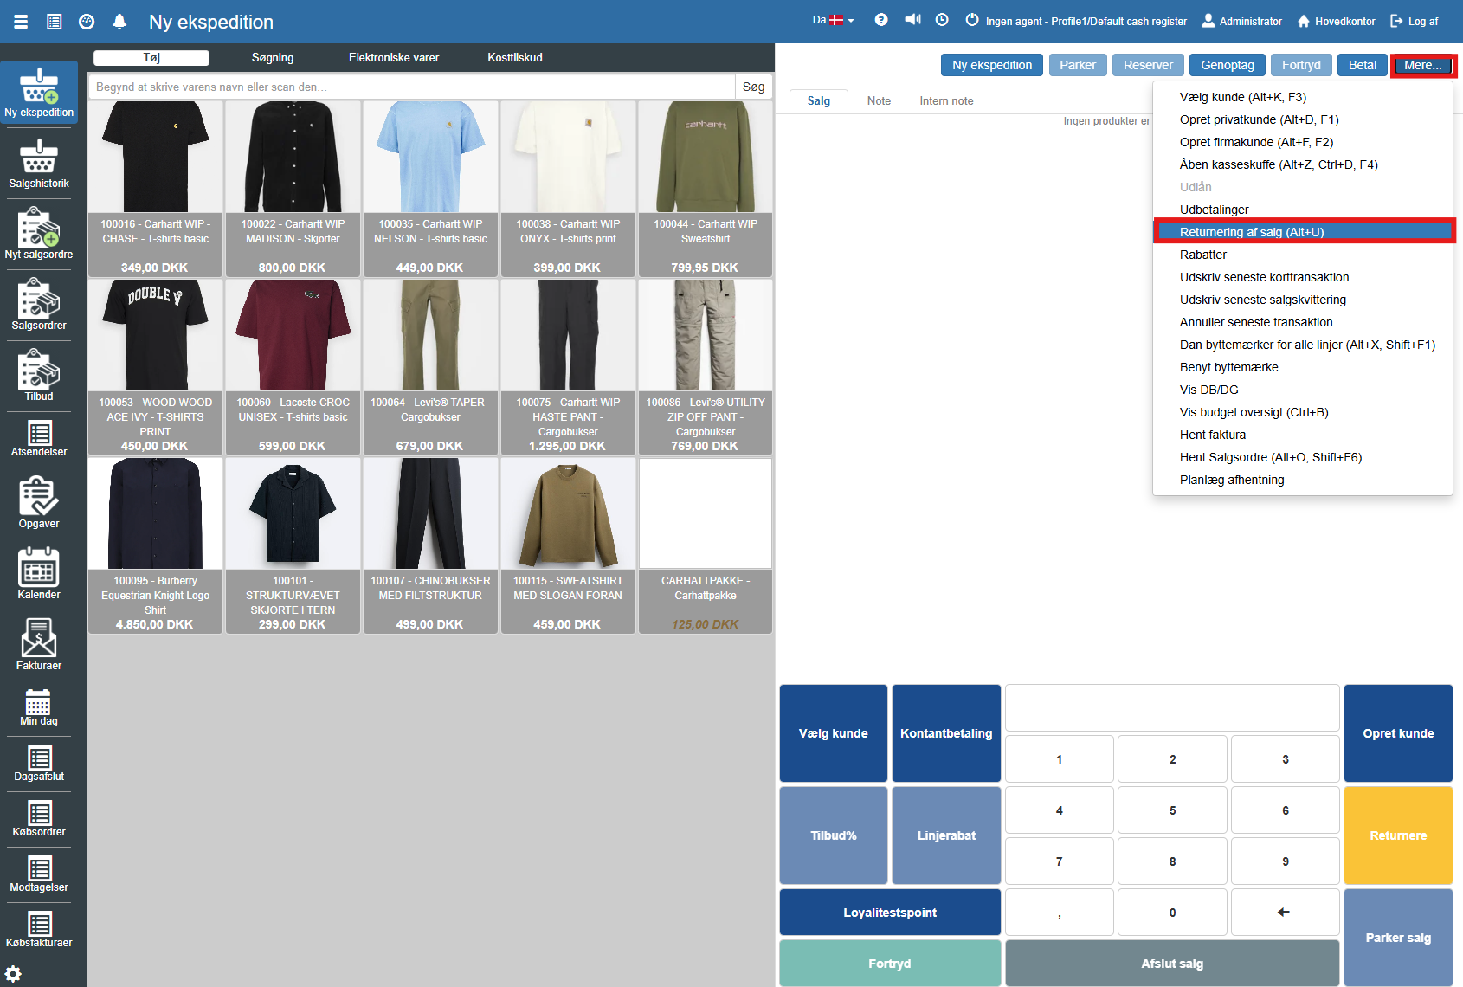Select Rabatter from the menu
The height and width of the screenshot is (987, 1463).
(1303, 255)
